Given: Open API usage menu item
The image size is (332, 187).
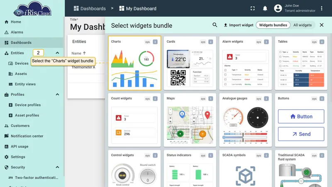Looking at the screenshot, I should coord(32,147).
